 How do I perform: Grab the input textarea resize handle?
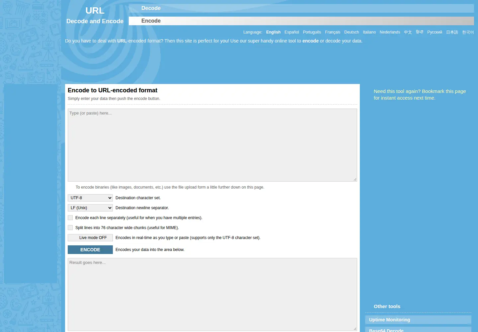355,179
